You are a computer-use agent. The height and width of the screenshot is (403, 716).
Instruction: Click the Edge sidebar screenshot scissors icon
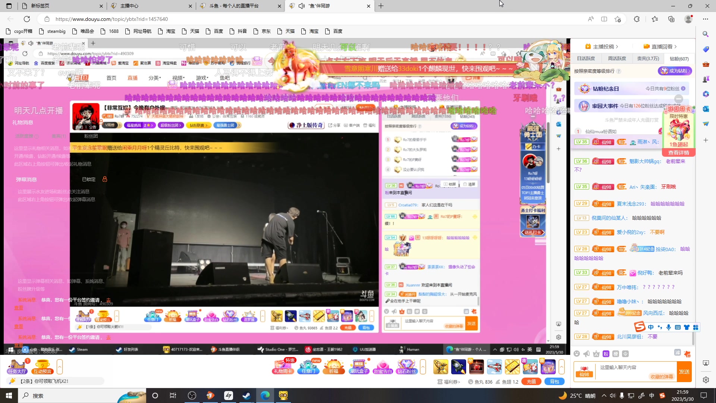pyautogui.click(x=706, y=363)
